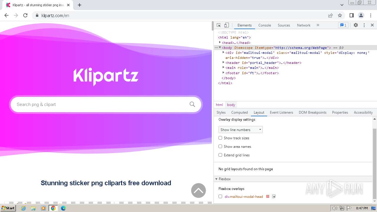Image resolution: width=377 pixels, height=212 pixels.
Task: Switch to the Elements tab
Action: tap(244, 25)
